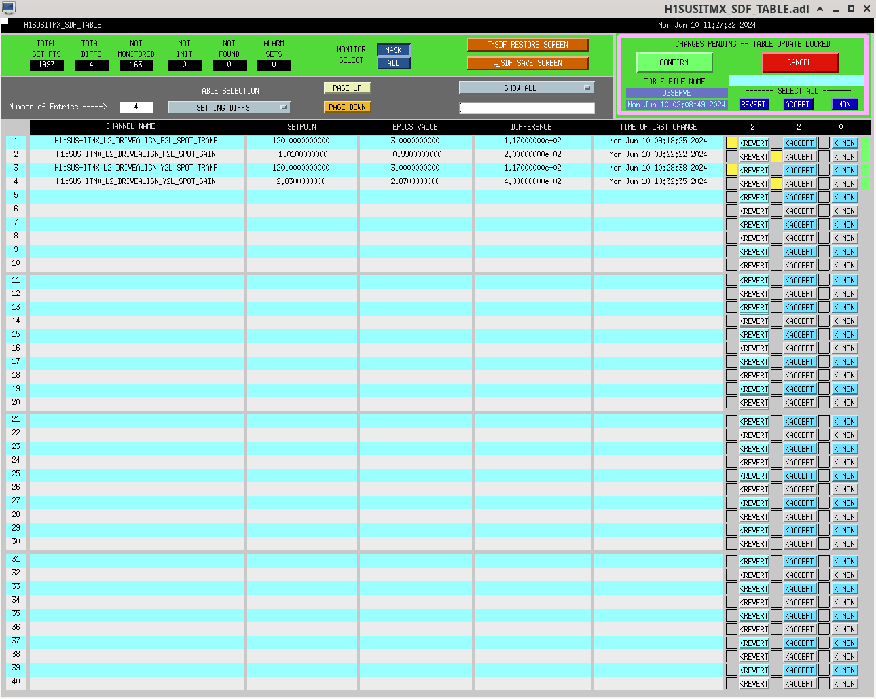Viewport: 876px width, 699px height.
Task: Select MASK in monitor select
Action: coord(393,50)
